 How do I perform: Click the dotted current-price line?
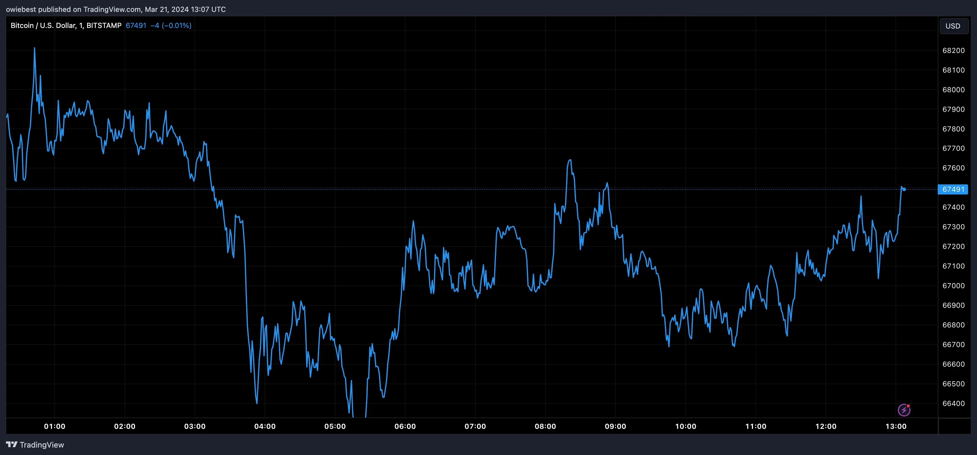click(x=455, y=189)
